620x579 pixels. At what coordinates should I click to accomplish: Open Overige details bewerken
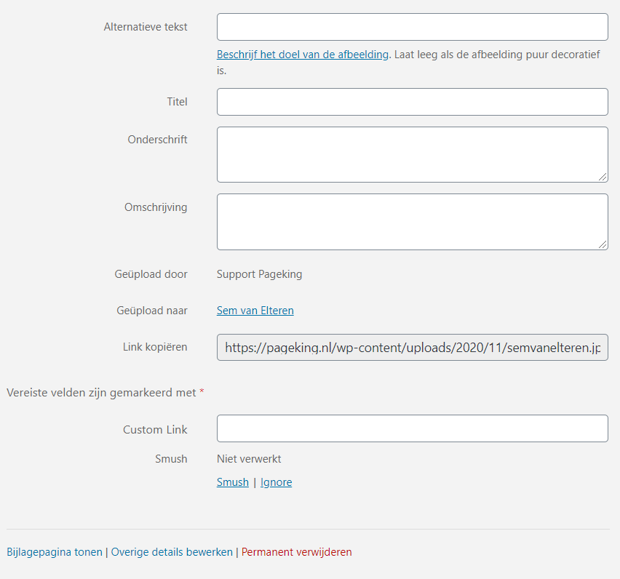[x=172, y=552]
